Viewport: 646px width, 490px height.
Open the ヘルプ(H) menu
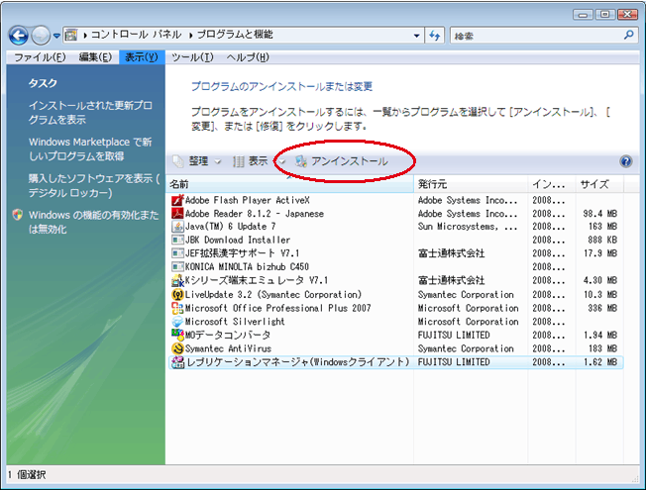[247, 57]
